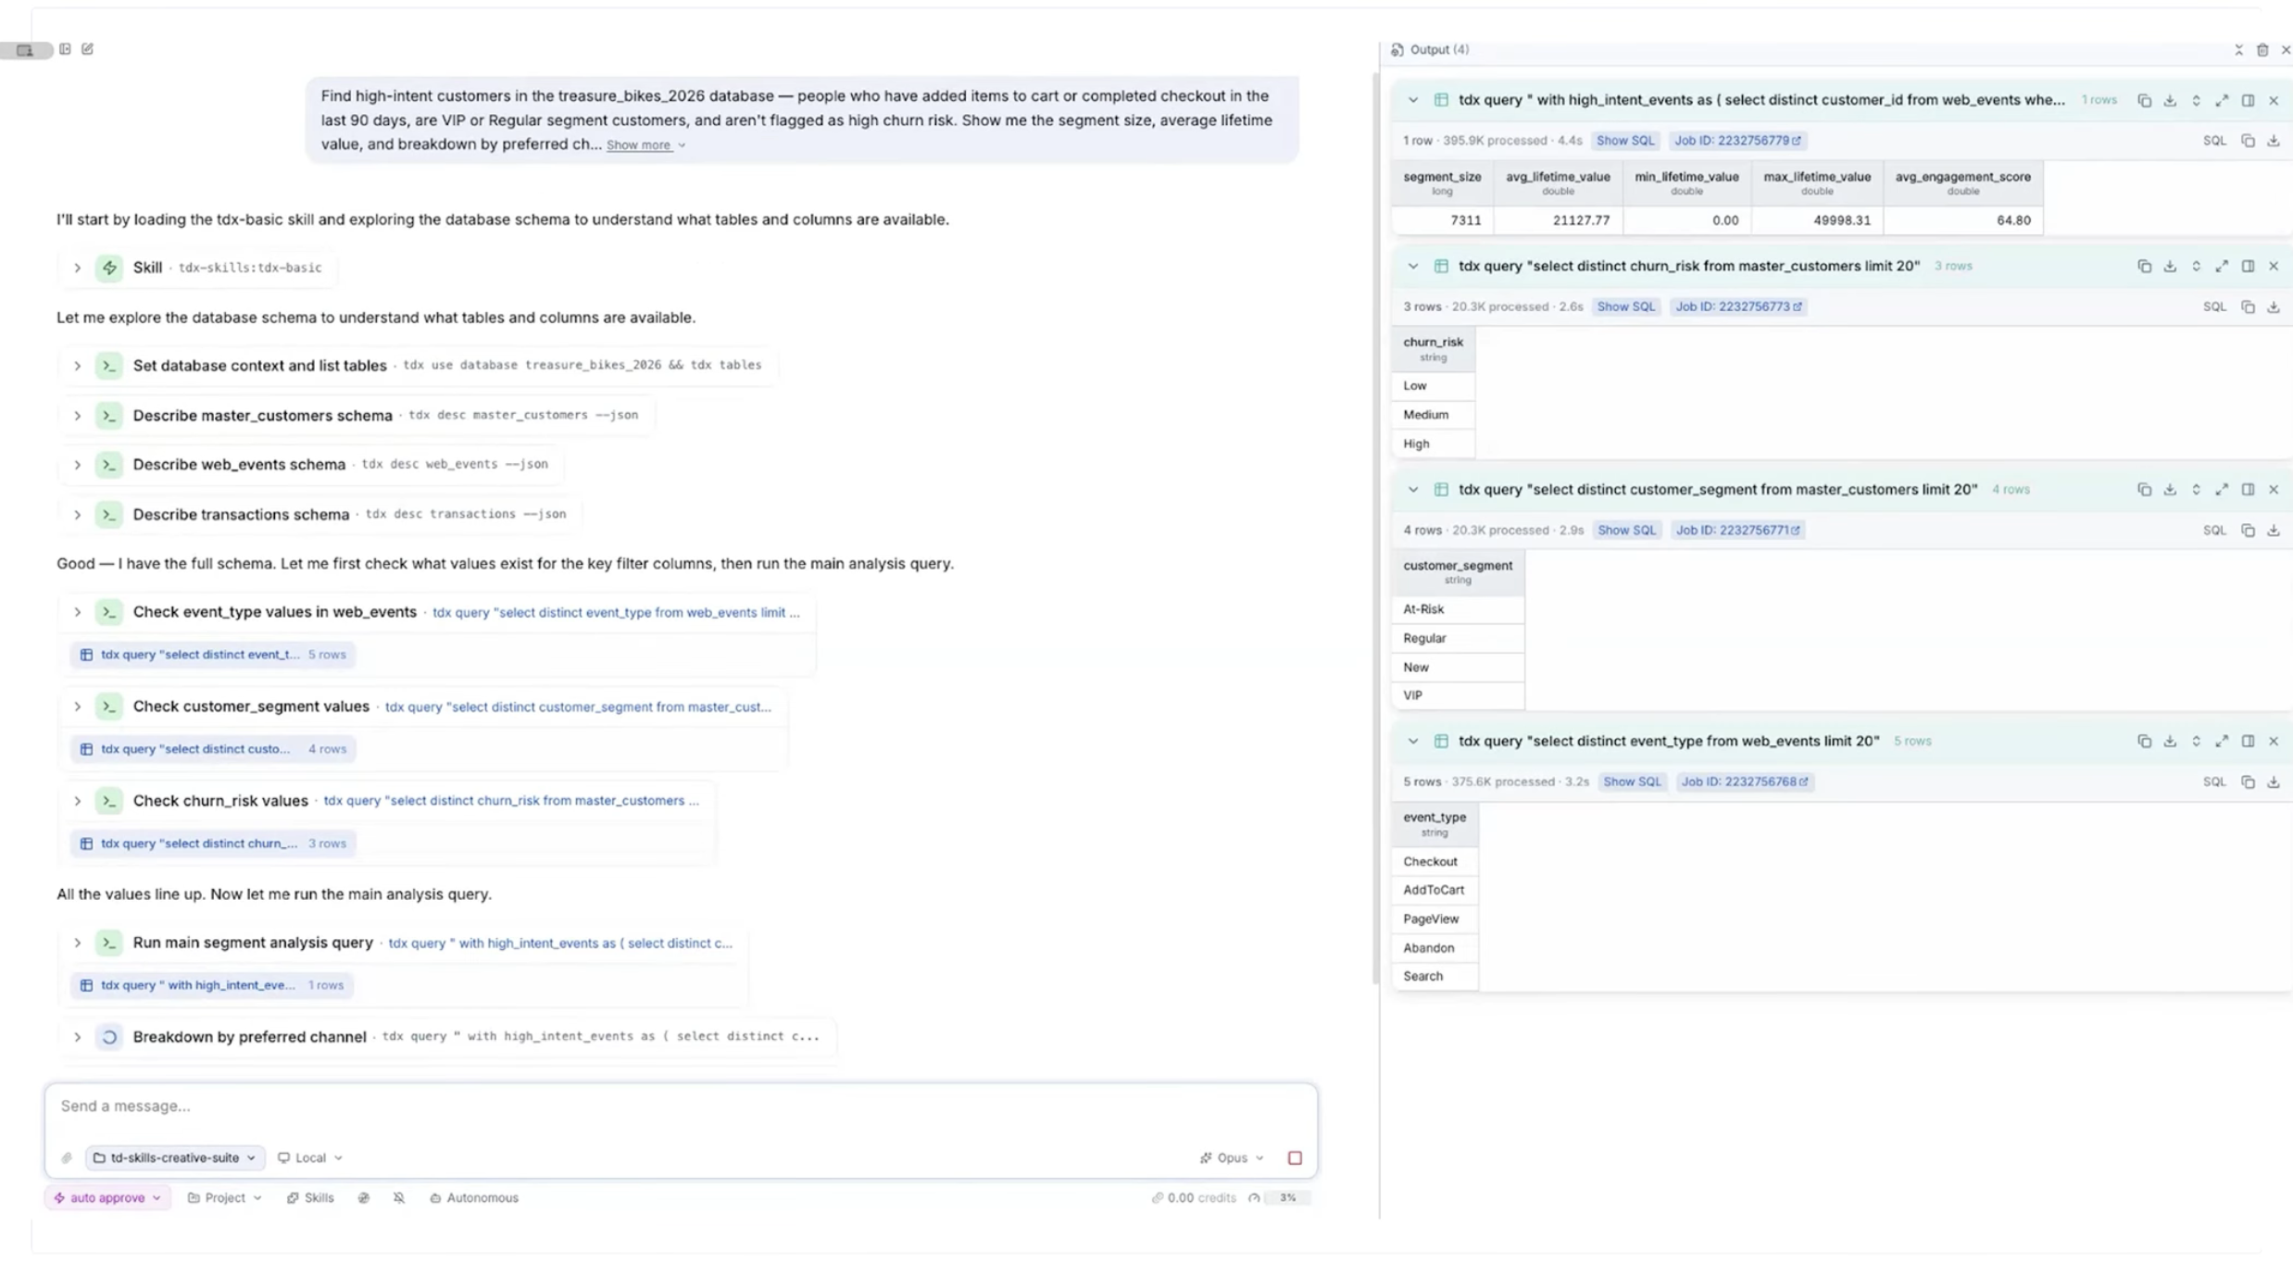Show more of the user prompt
Viewport: 2293px width, 1263px height.
click(x=645, y=145)
